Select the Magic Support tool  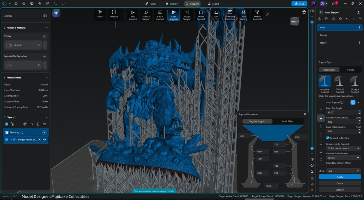(x=187, y=15)
